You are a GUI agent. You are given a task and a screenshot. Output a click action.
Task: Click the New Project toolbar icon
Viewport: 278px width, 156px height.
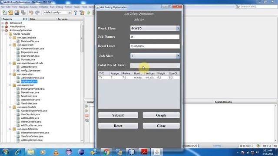[10, 13]
